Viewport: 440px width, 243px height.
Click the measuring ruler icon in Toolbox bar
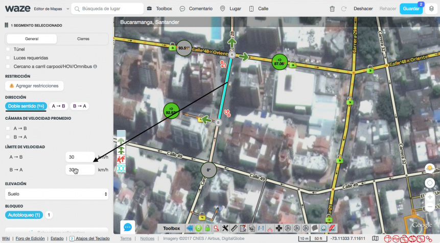pos(234,228)
